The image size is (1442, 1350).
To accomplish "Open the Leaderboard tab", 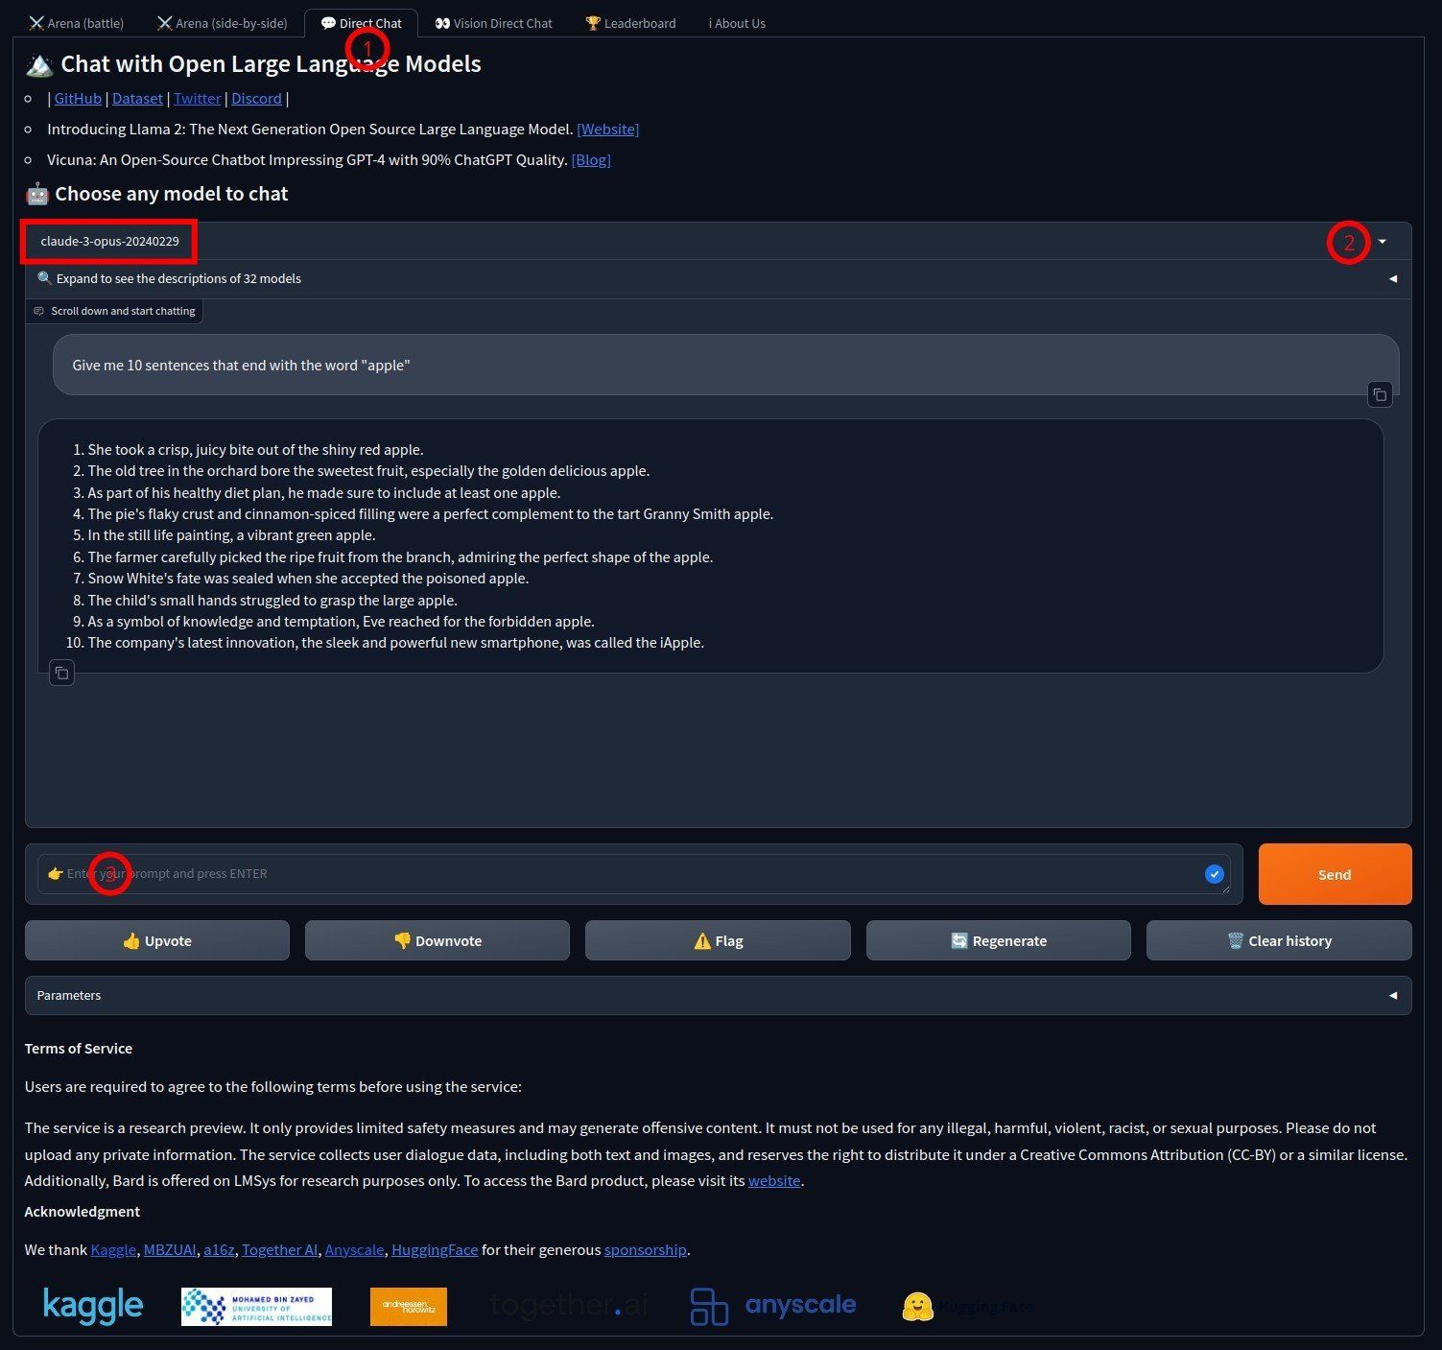I will [x=630, y=23].
